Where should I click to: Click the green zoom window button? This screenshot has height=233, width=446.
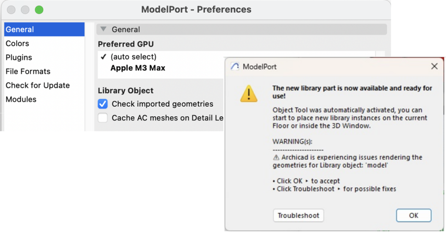39,10
